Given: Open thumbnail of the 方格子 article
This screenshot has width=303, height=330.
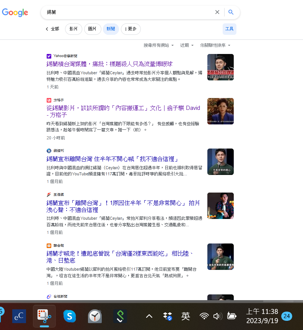Looking at the screenshot, I should coord(220,111).
